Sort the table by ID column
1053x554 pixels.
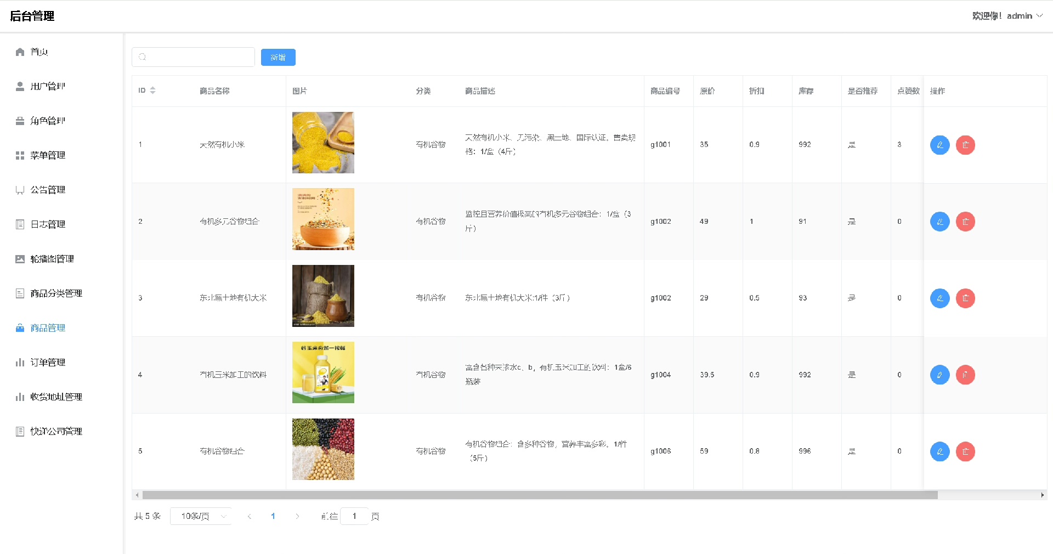tap(152, 91)
